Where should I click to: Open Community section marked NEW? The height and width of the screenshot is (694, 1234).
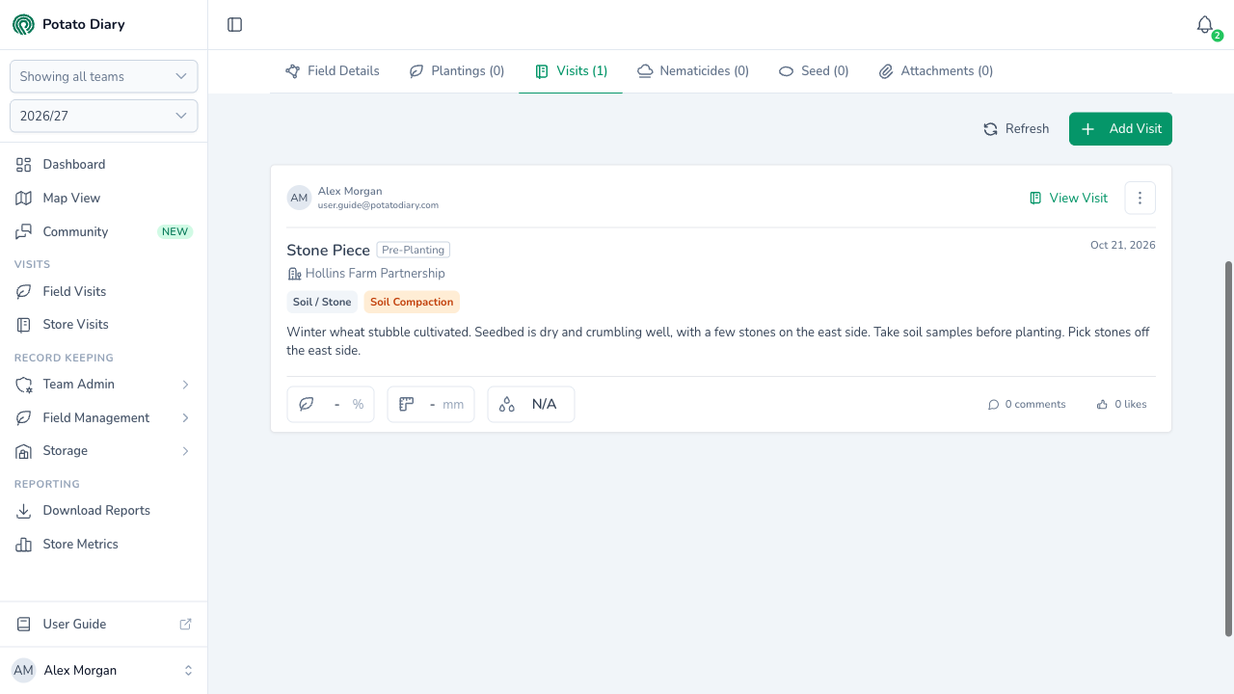tap(103, 232)
